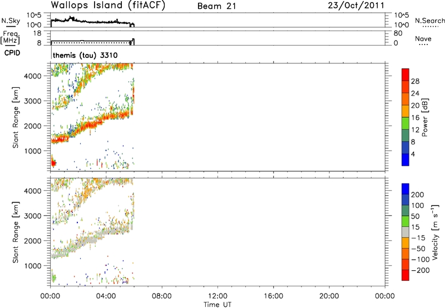Image resolution: width=445 pixels, height=308 pixels.
Task: Click the '-15' velocity colorbar tick
Action: pos(418,237)
